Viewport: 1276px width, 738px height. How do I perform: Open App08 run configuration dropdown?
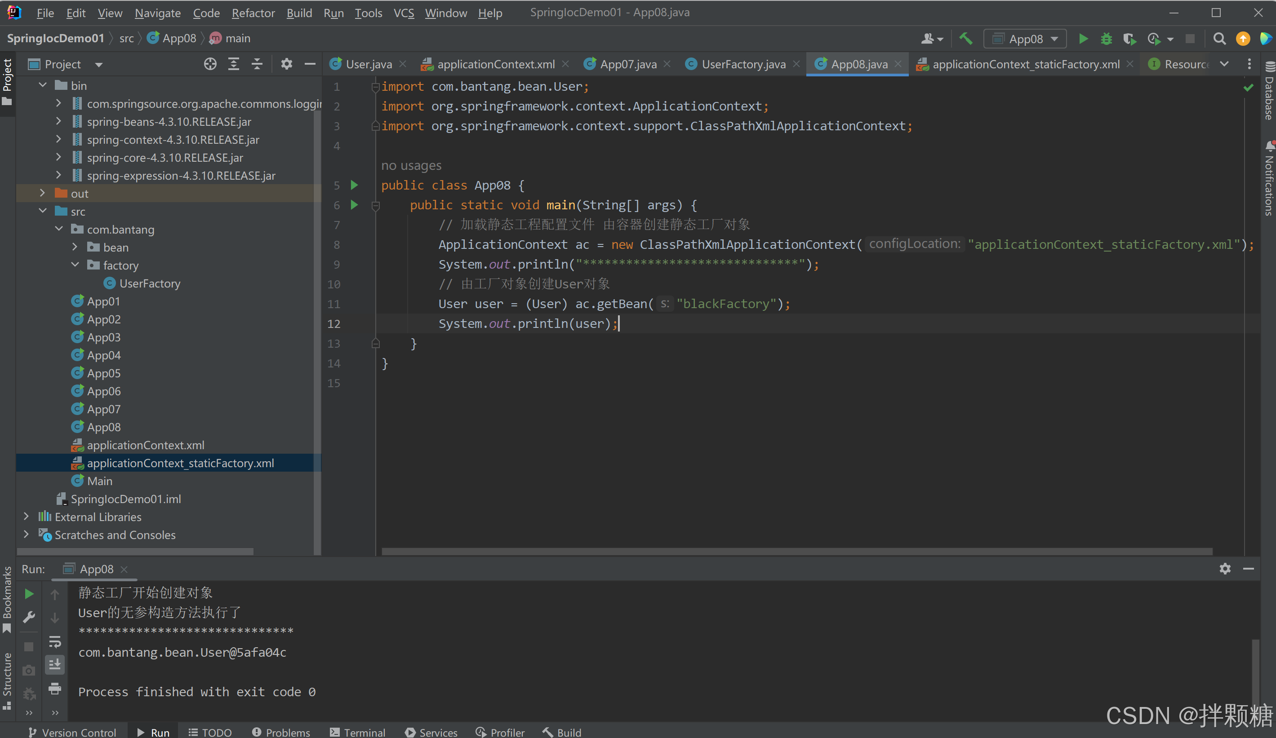[x=1025, y=39]
